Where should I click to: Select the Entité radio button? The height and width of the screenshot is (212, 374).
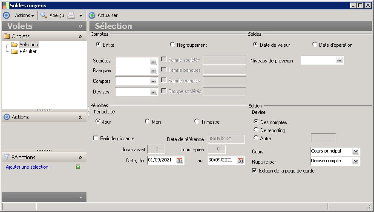pos(98,44)
